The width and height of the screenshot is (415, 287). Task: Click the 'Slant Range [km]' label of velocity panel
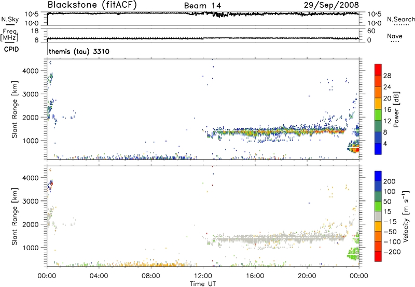15,216
